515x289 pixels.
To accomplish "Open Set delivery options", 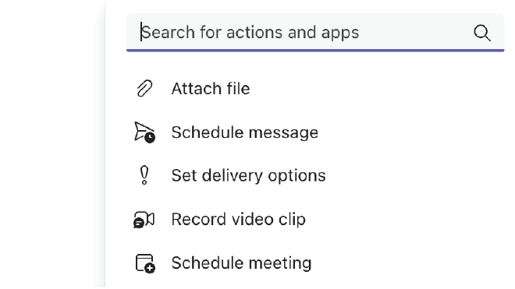I will coord(315,175).
